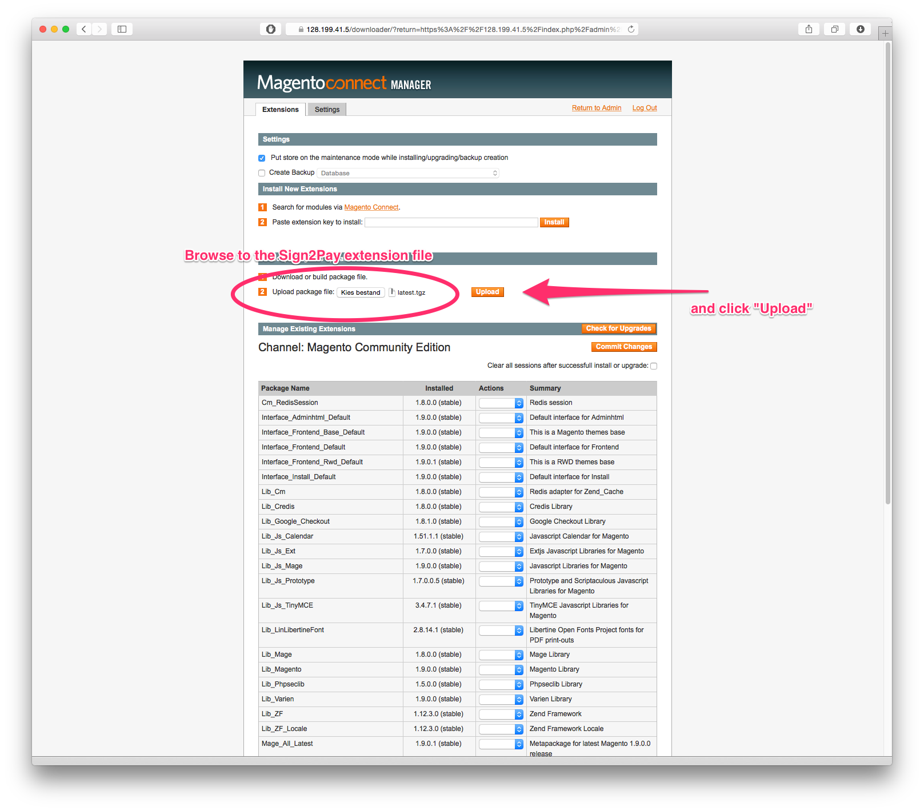This screenshot has width=924, height=811.
Task: Open the Share menu icon
Action: point(809,29)
